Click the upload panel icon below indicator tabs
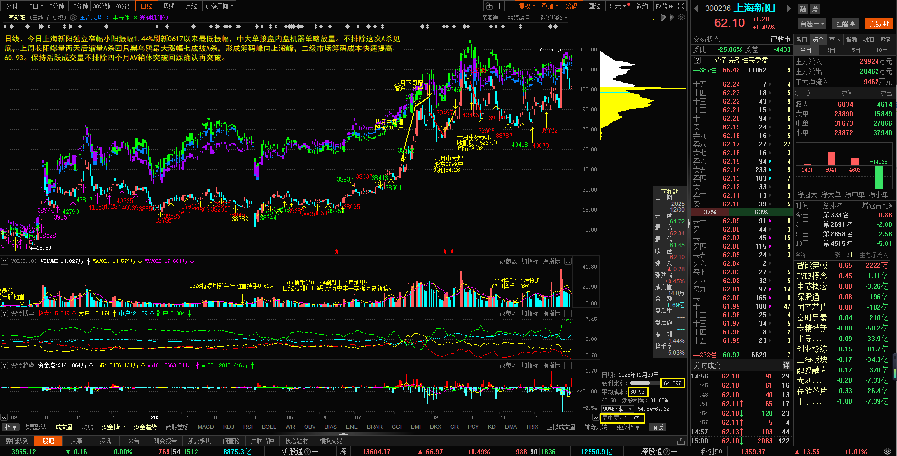The width and height of the screenshot is (897, 456). 681,441
